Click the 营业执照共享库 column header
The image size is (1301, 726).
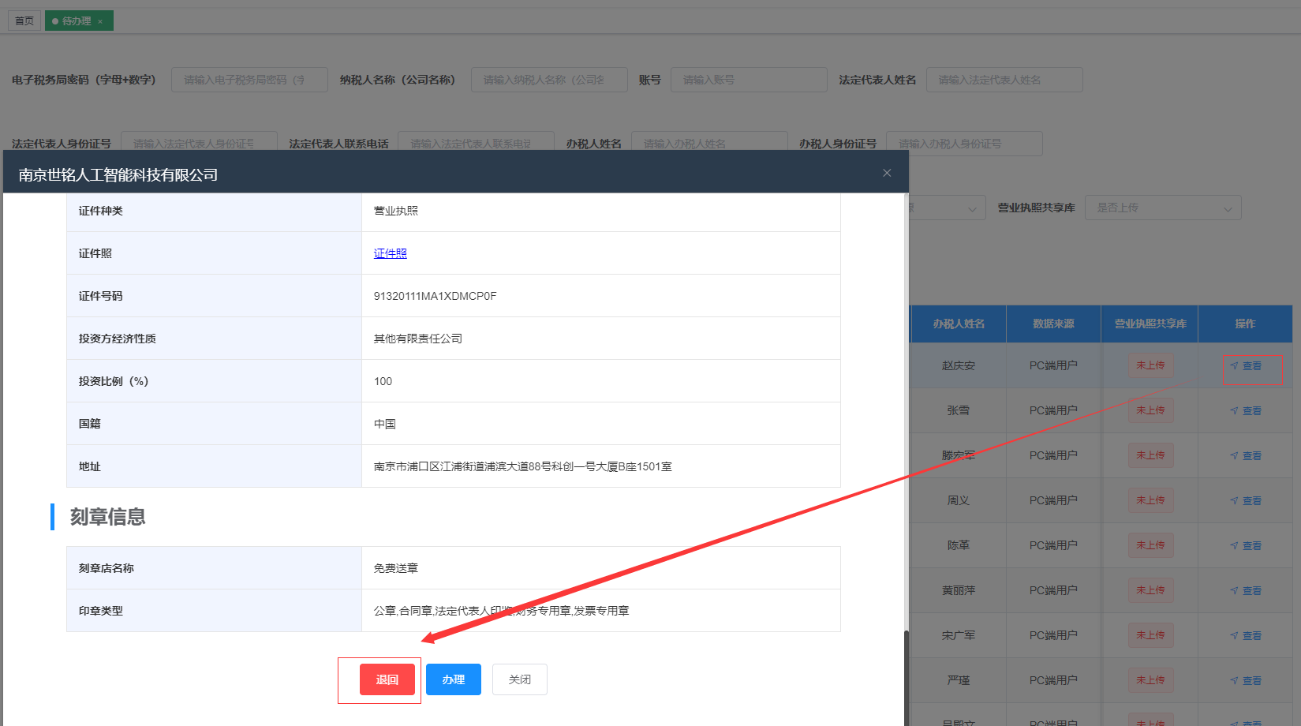point(1150,324)
